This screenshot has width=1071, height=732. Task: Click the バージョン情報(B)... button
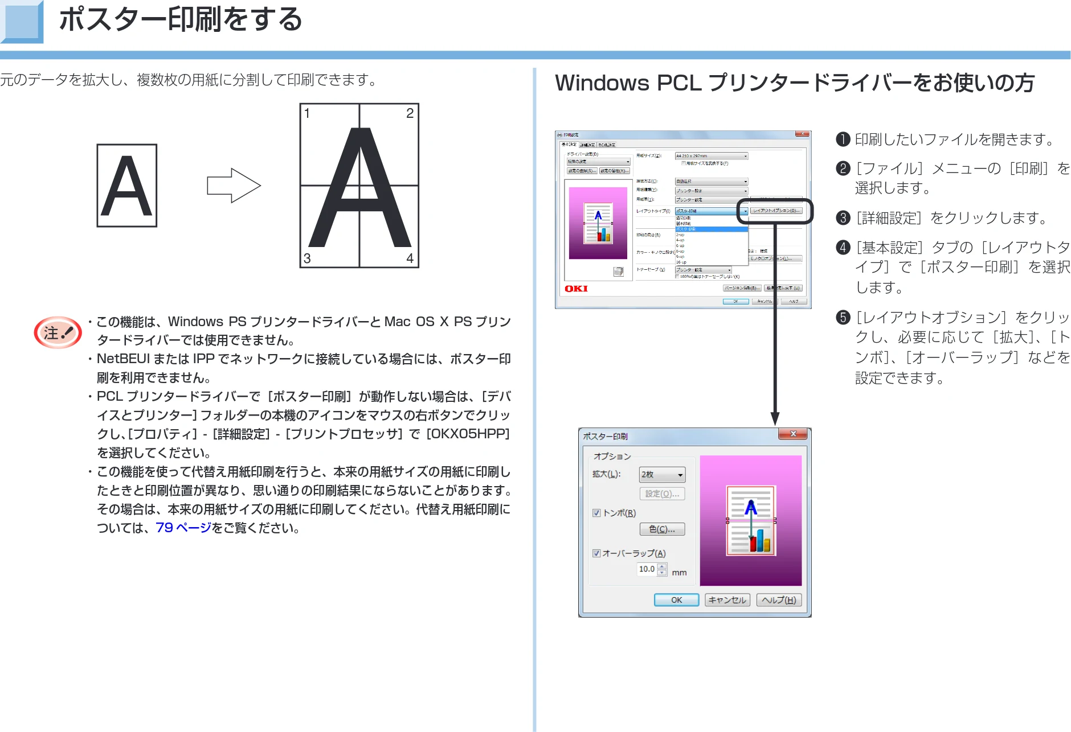pyautogui.click(x=742, y=288)
